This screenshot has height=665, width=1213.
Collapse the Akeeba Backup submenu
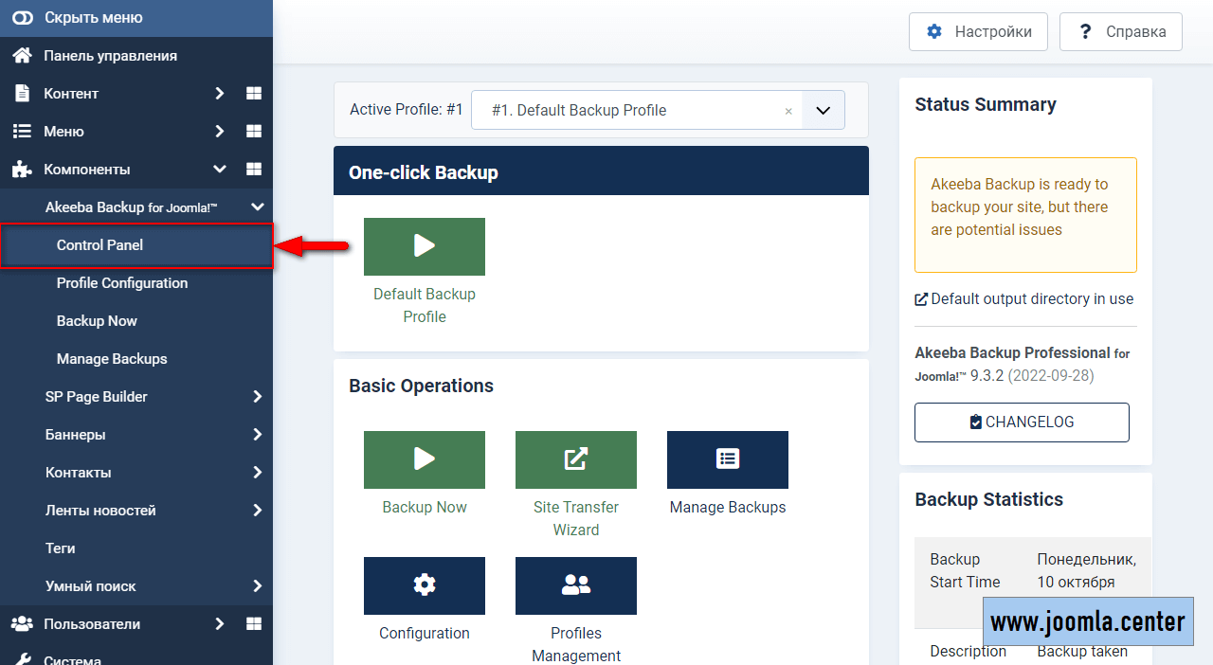257,207
